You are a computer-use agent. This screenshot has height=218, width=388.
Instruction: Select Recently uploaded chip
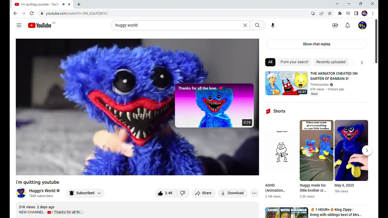click(x=331, y=62)
